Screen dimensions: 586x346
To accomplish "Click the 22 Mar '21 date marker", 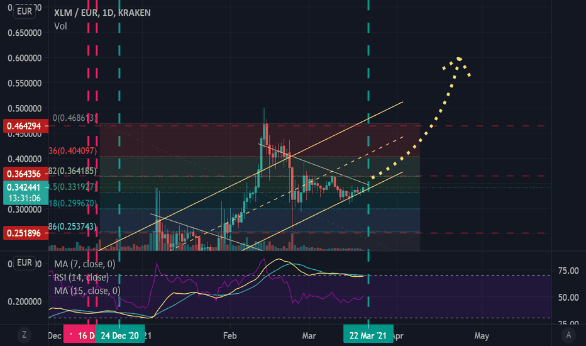I will coord(368,335).
